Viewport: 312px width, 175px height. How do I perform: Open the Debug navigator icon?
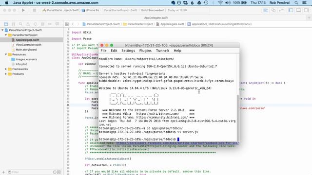pos(42,24)
